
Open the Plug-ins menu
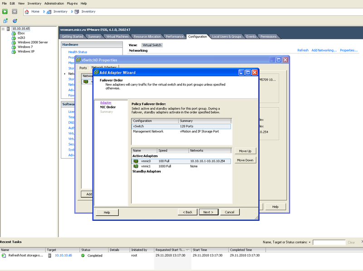pos(72,4)
